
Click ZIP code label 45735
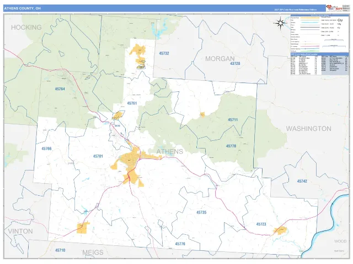coord(201,212)
